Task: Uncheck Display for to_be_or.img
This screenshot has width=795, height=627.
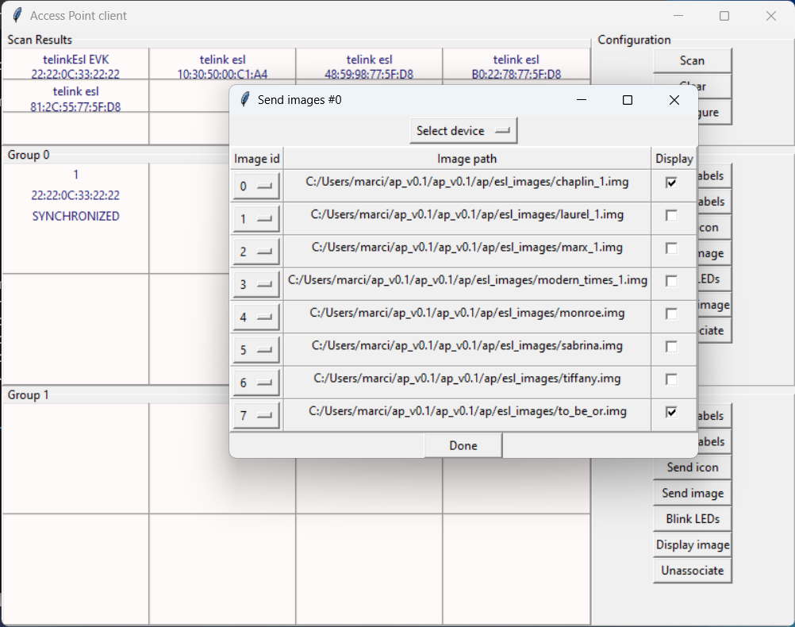Action: click(x=671, y=412)
